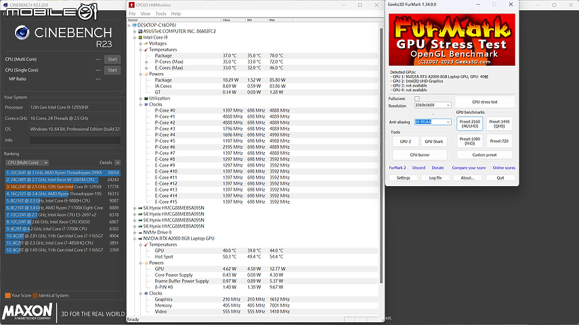This screenshot has width=579, height=325.
Task: Run Preset:1080 (FHD) benchmark
Action: click(470, 141)
